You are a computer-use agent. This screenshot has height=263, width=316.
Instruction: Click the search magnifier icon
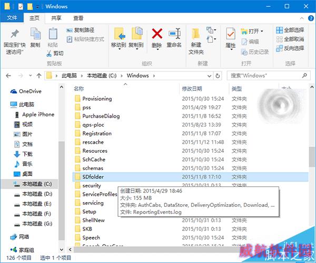point(304,76)
